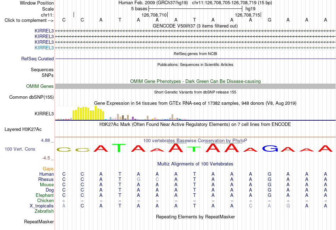Click the 100 Vert. Cons label

pos(20,149)
